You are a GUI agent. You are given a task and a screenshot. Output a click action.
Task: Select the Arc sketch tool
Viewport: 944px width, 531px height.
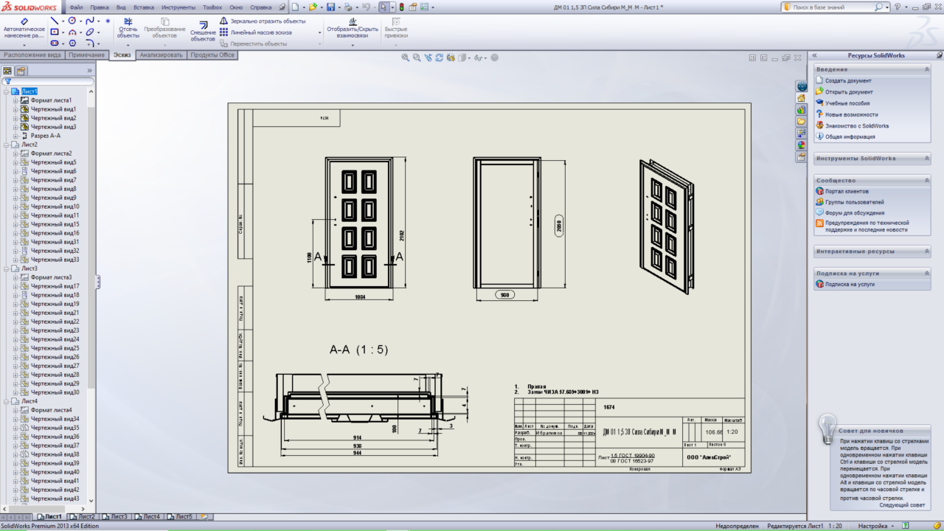click(72, 32)
